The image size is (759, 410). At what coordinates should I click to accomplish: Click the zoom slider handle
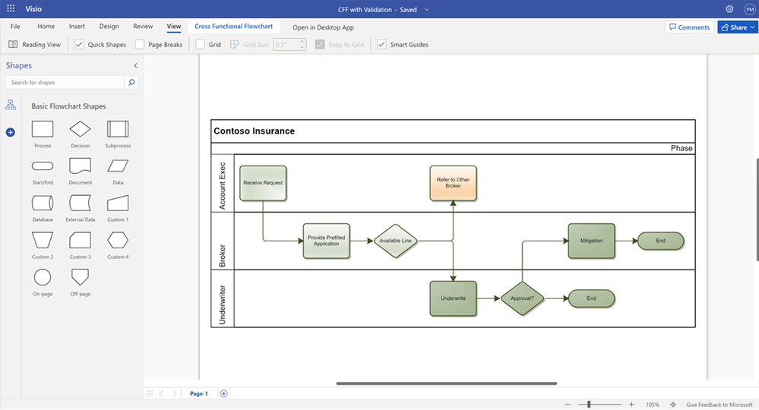(589, 404)
